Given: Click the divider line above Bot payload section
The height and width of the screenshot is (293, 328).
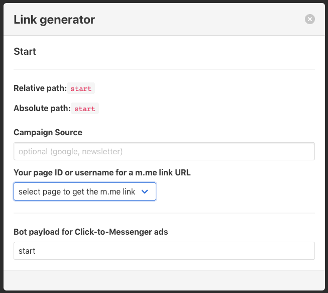Looking at the screenshot, I should [164, 213].
